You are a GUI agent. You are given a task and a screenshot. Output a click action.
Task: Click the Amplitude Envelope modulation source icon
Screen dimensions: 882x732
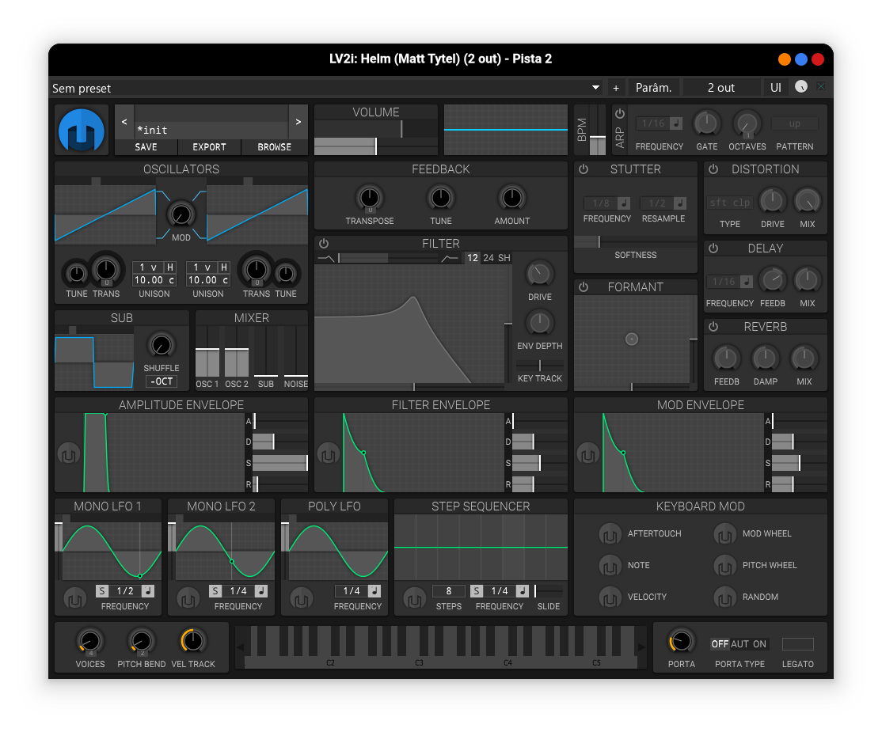click(x=69, y=454)
